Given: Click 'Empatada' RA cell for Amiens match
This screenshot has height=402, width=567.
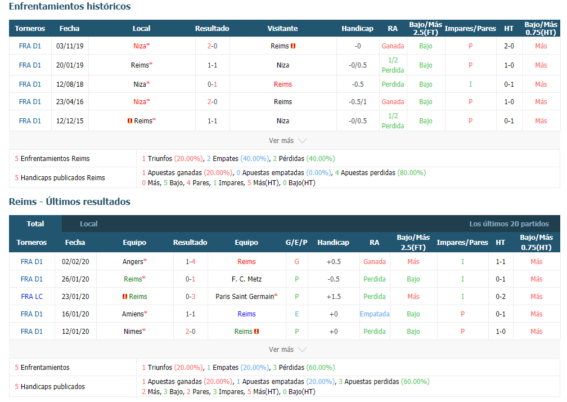Looking at the screenshot, I should (x=375, y=314).
